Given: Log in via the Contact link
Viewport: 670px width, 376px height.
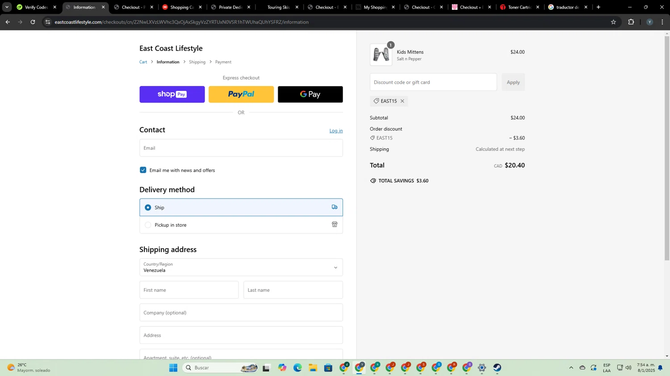Looking at the screenshot, I should [336, 131].
